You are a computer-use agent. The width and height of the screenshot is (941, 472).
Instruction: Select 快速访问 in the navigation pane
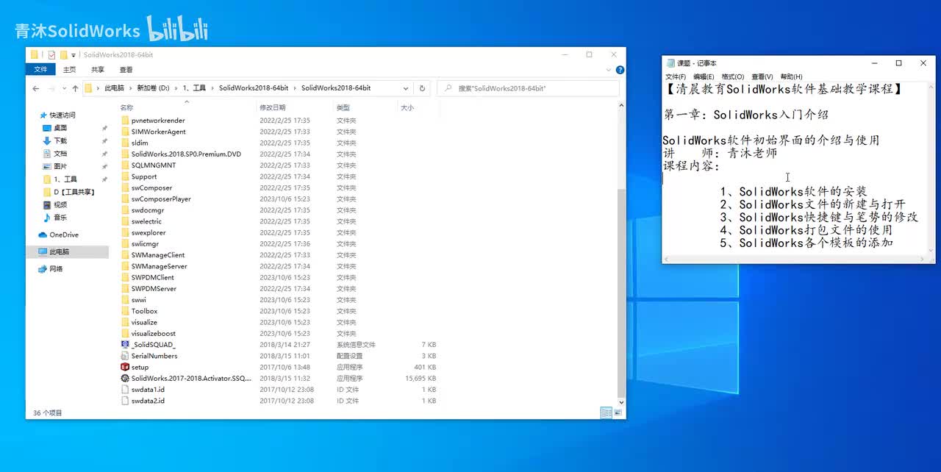(x=62, y=115)
